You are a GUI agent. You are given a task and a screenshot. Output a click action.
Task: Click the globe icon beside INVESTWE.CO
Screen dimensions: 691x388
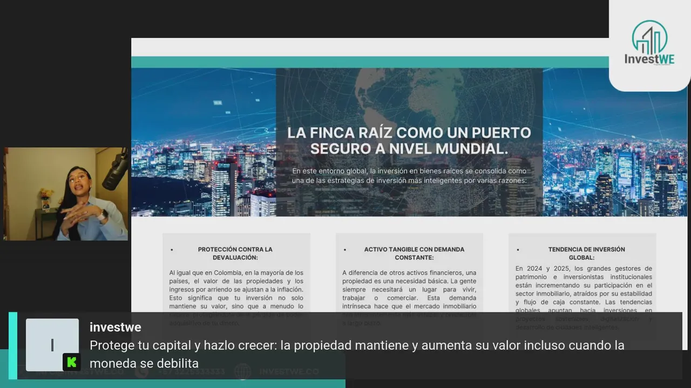[242, 372]
